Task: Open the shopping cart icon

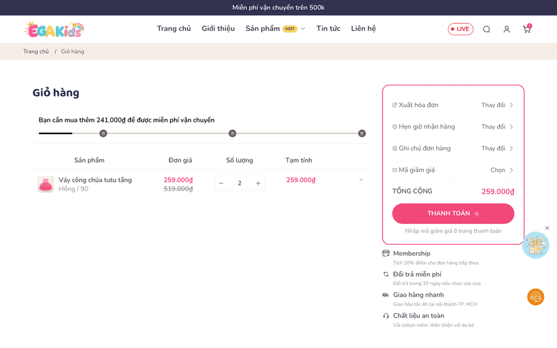Action: [527, 29]
